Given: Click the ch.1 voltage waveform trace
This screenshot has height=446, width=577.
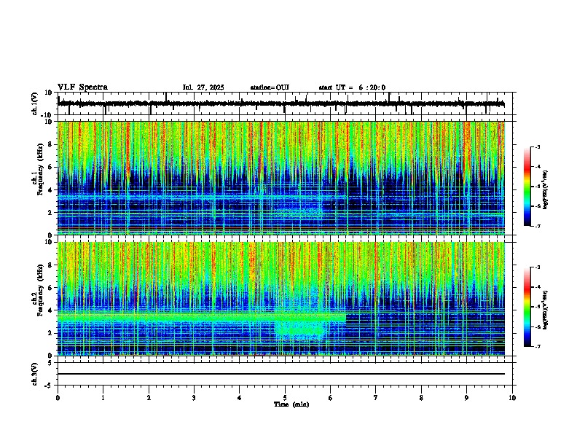Looking at the screenshot, I should [x=281, y=103].
